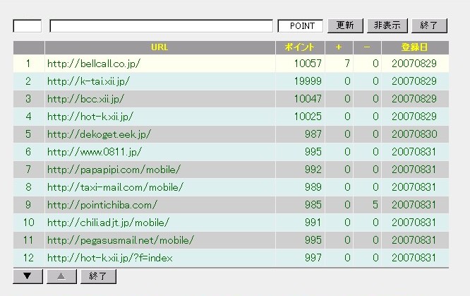This screenshot has width=470, height=296.
Task: Focus the long URL input field
Action: [x=162, y=26]
